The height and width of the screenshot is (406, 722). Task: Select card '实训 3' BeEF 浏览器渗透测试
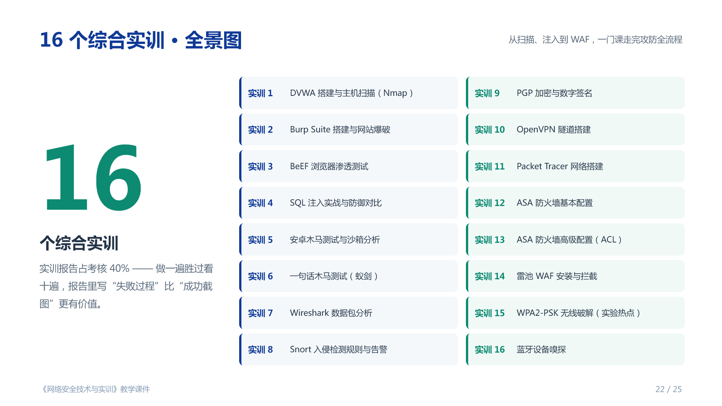click(349, 166)
